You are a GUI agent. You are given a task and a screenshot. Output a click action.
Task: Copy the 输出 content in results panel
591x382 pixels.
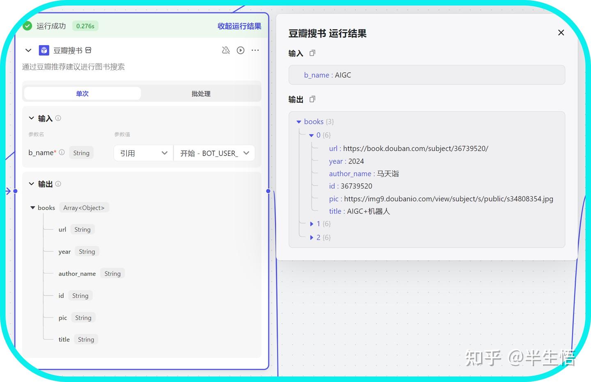312,99
